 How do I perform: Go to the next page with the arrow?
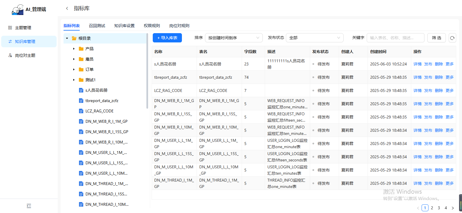click(x=452, y=208)
